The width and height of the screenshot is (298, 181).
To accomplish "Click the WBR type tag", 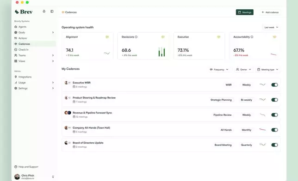I will pos(229,85).
